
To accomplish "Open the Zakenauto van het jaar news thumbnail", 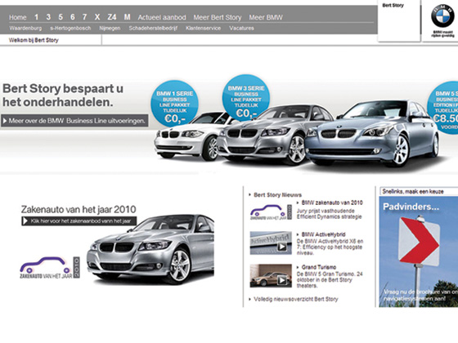I will (x=271, y=212).
